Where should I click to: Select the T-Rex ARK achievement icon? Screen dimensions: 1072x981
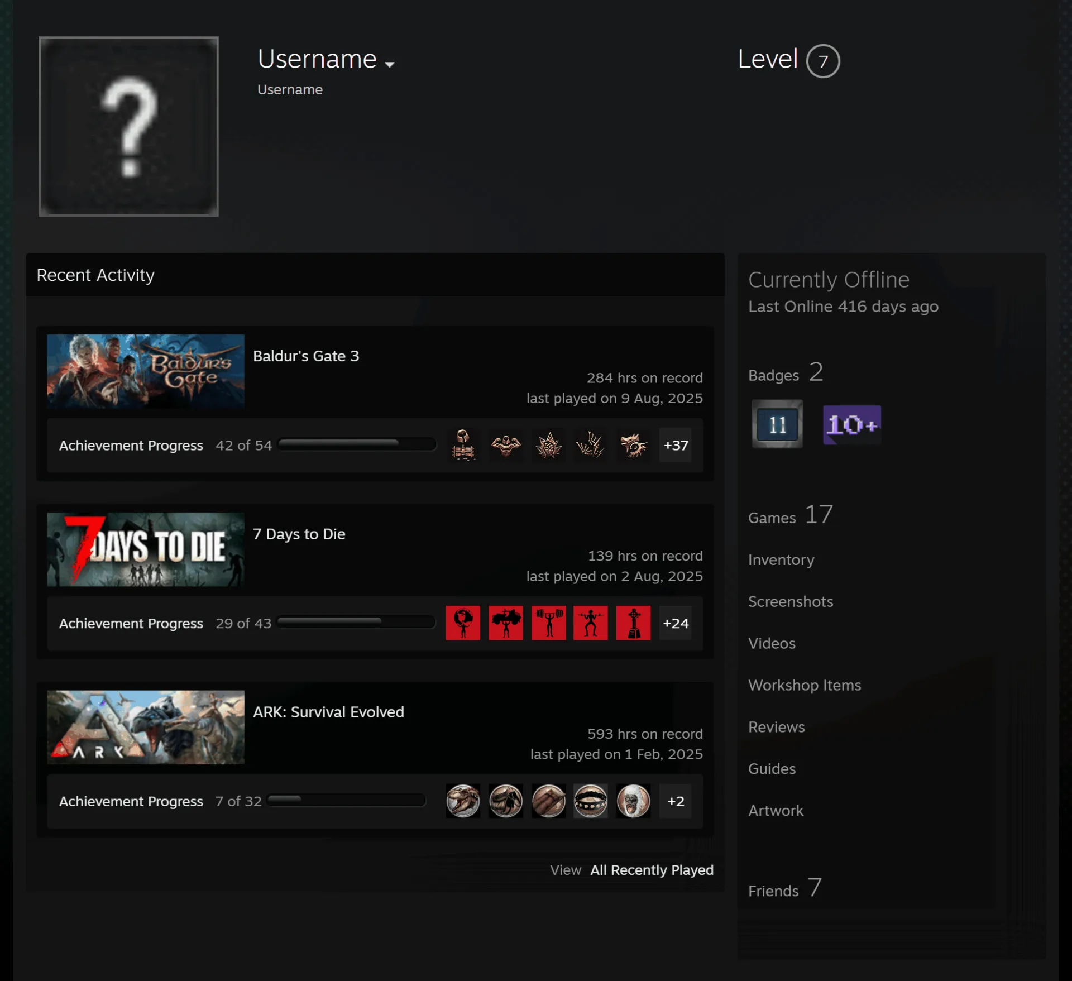[x=463, y=801]
